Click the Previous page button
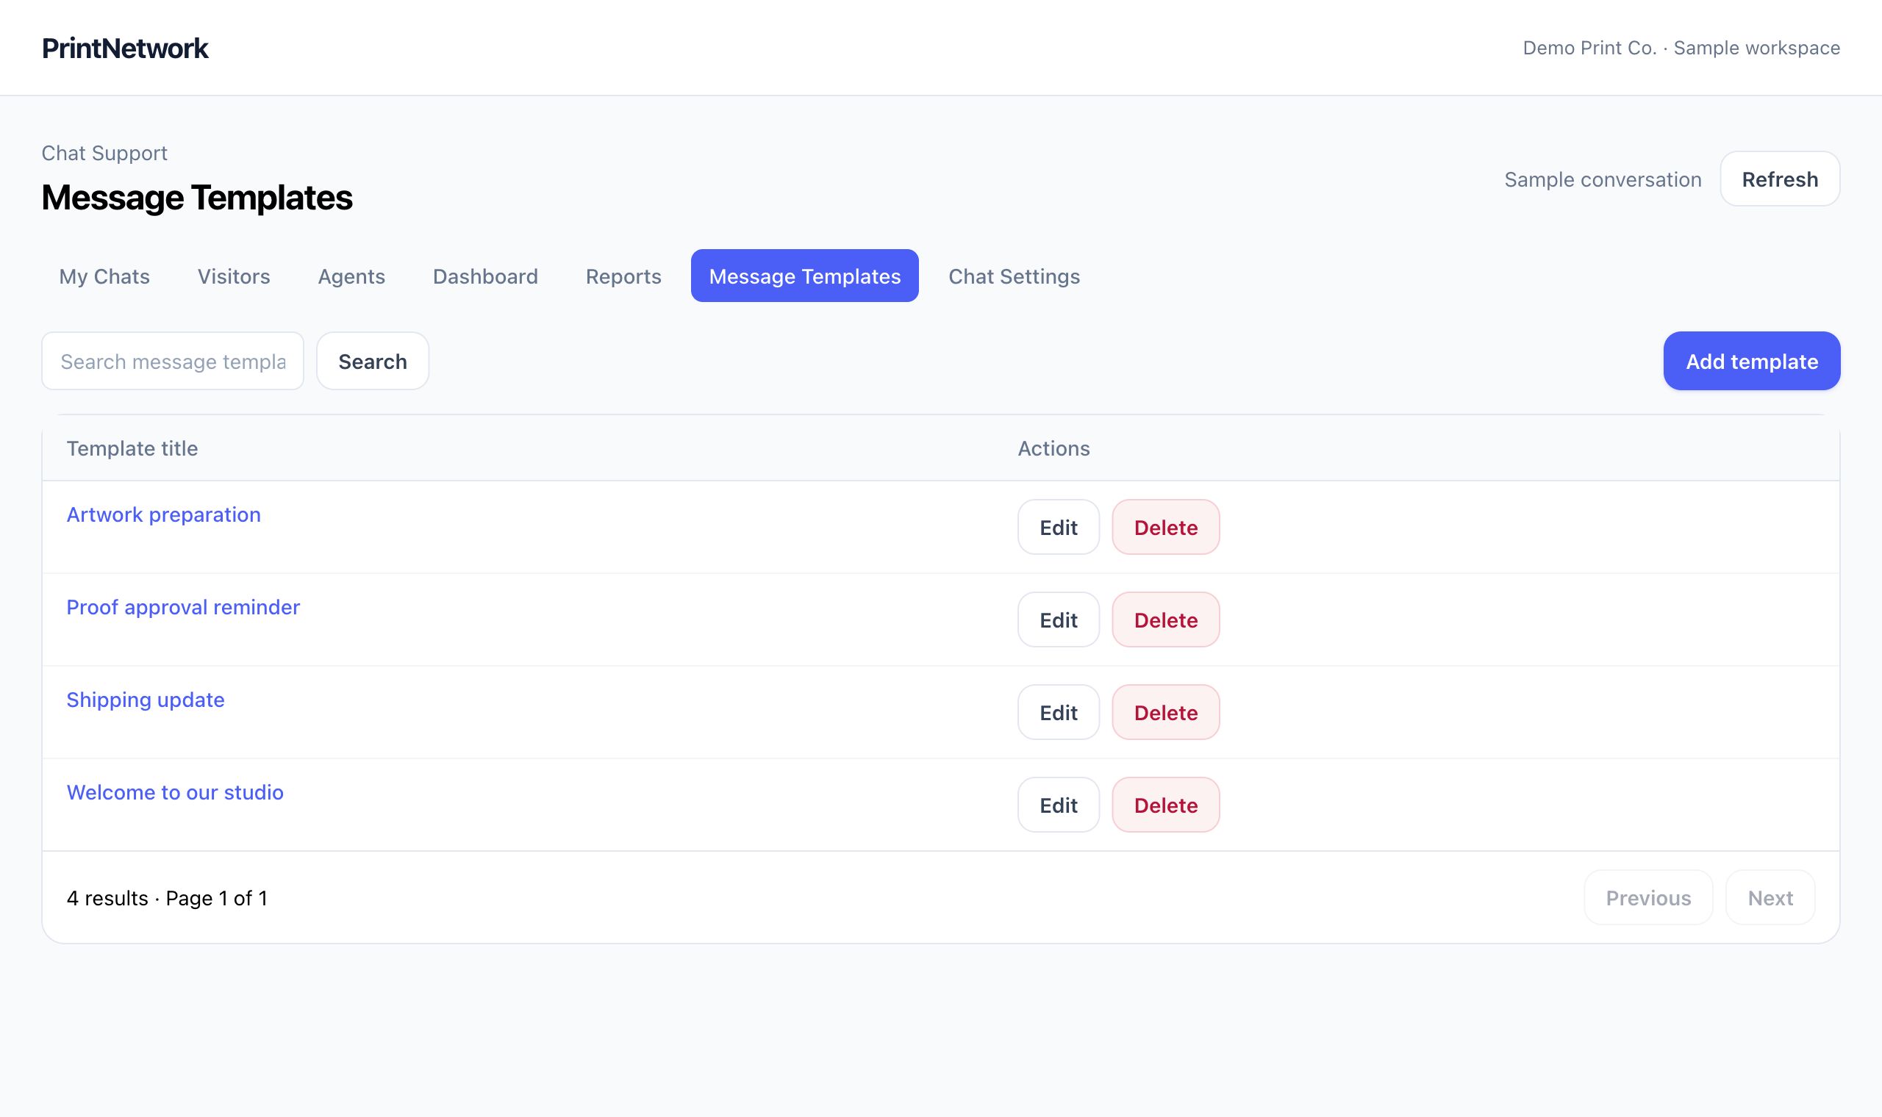1882x1117 pixels. (x=1648, y=898)
